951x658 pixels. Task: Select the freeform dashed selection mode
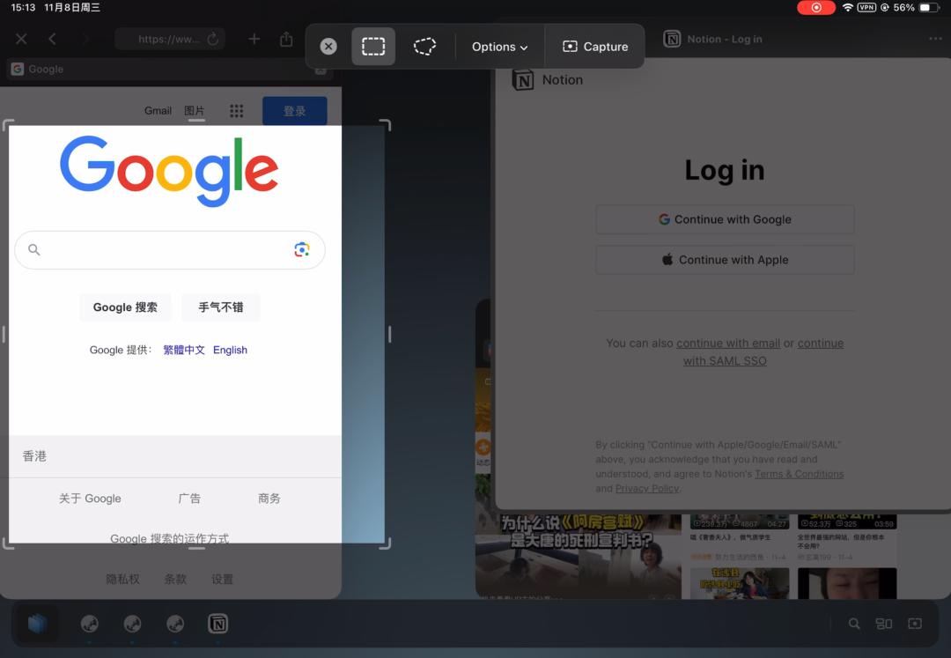pos(424,46)
